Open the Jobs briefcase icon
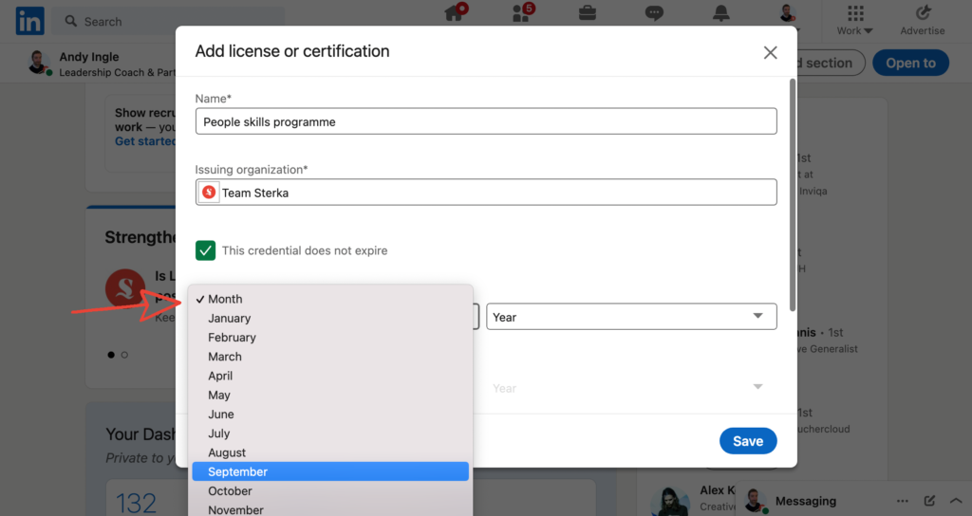The height and width of the screenshot is (516, 972). pyautogui.click(x=588, y=13)
